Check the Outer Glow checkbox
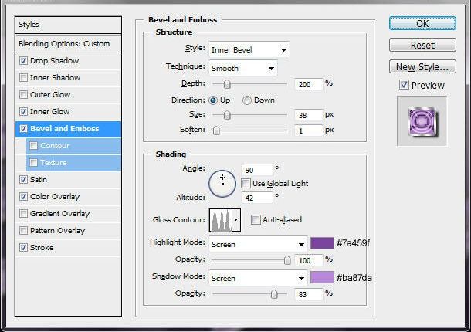 click(x=23, y=95)
